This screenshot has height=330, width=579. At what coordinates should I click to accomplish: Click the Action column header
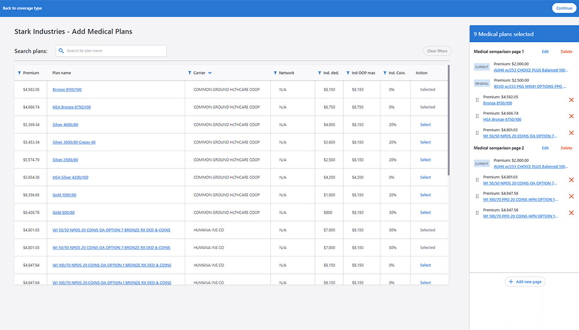point(422,73)
